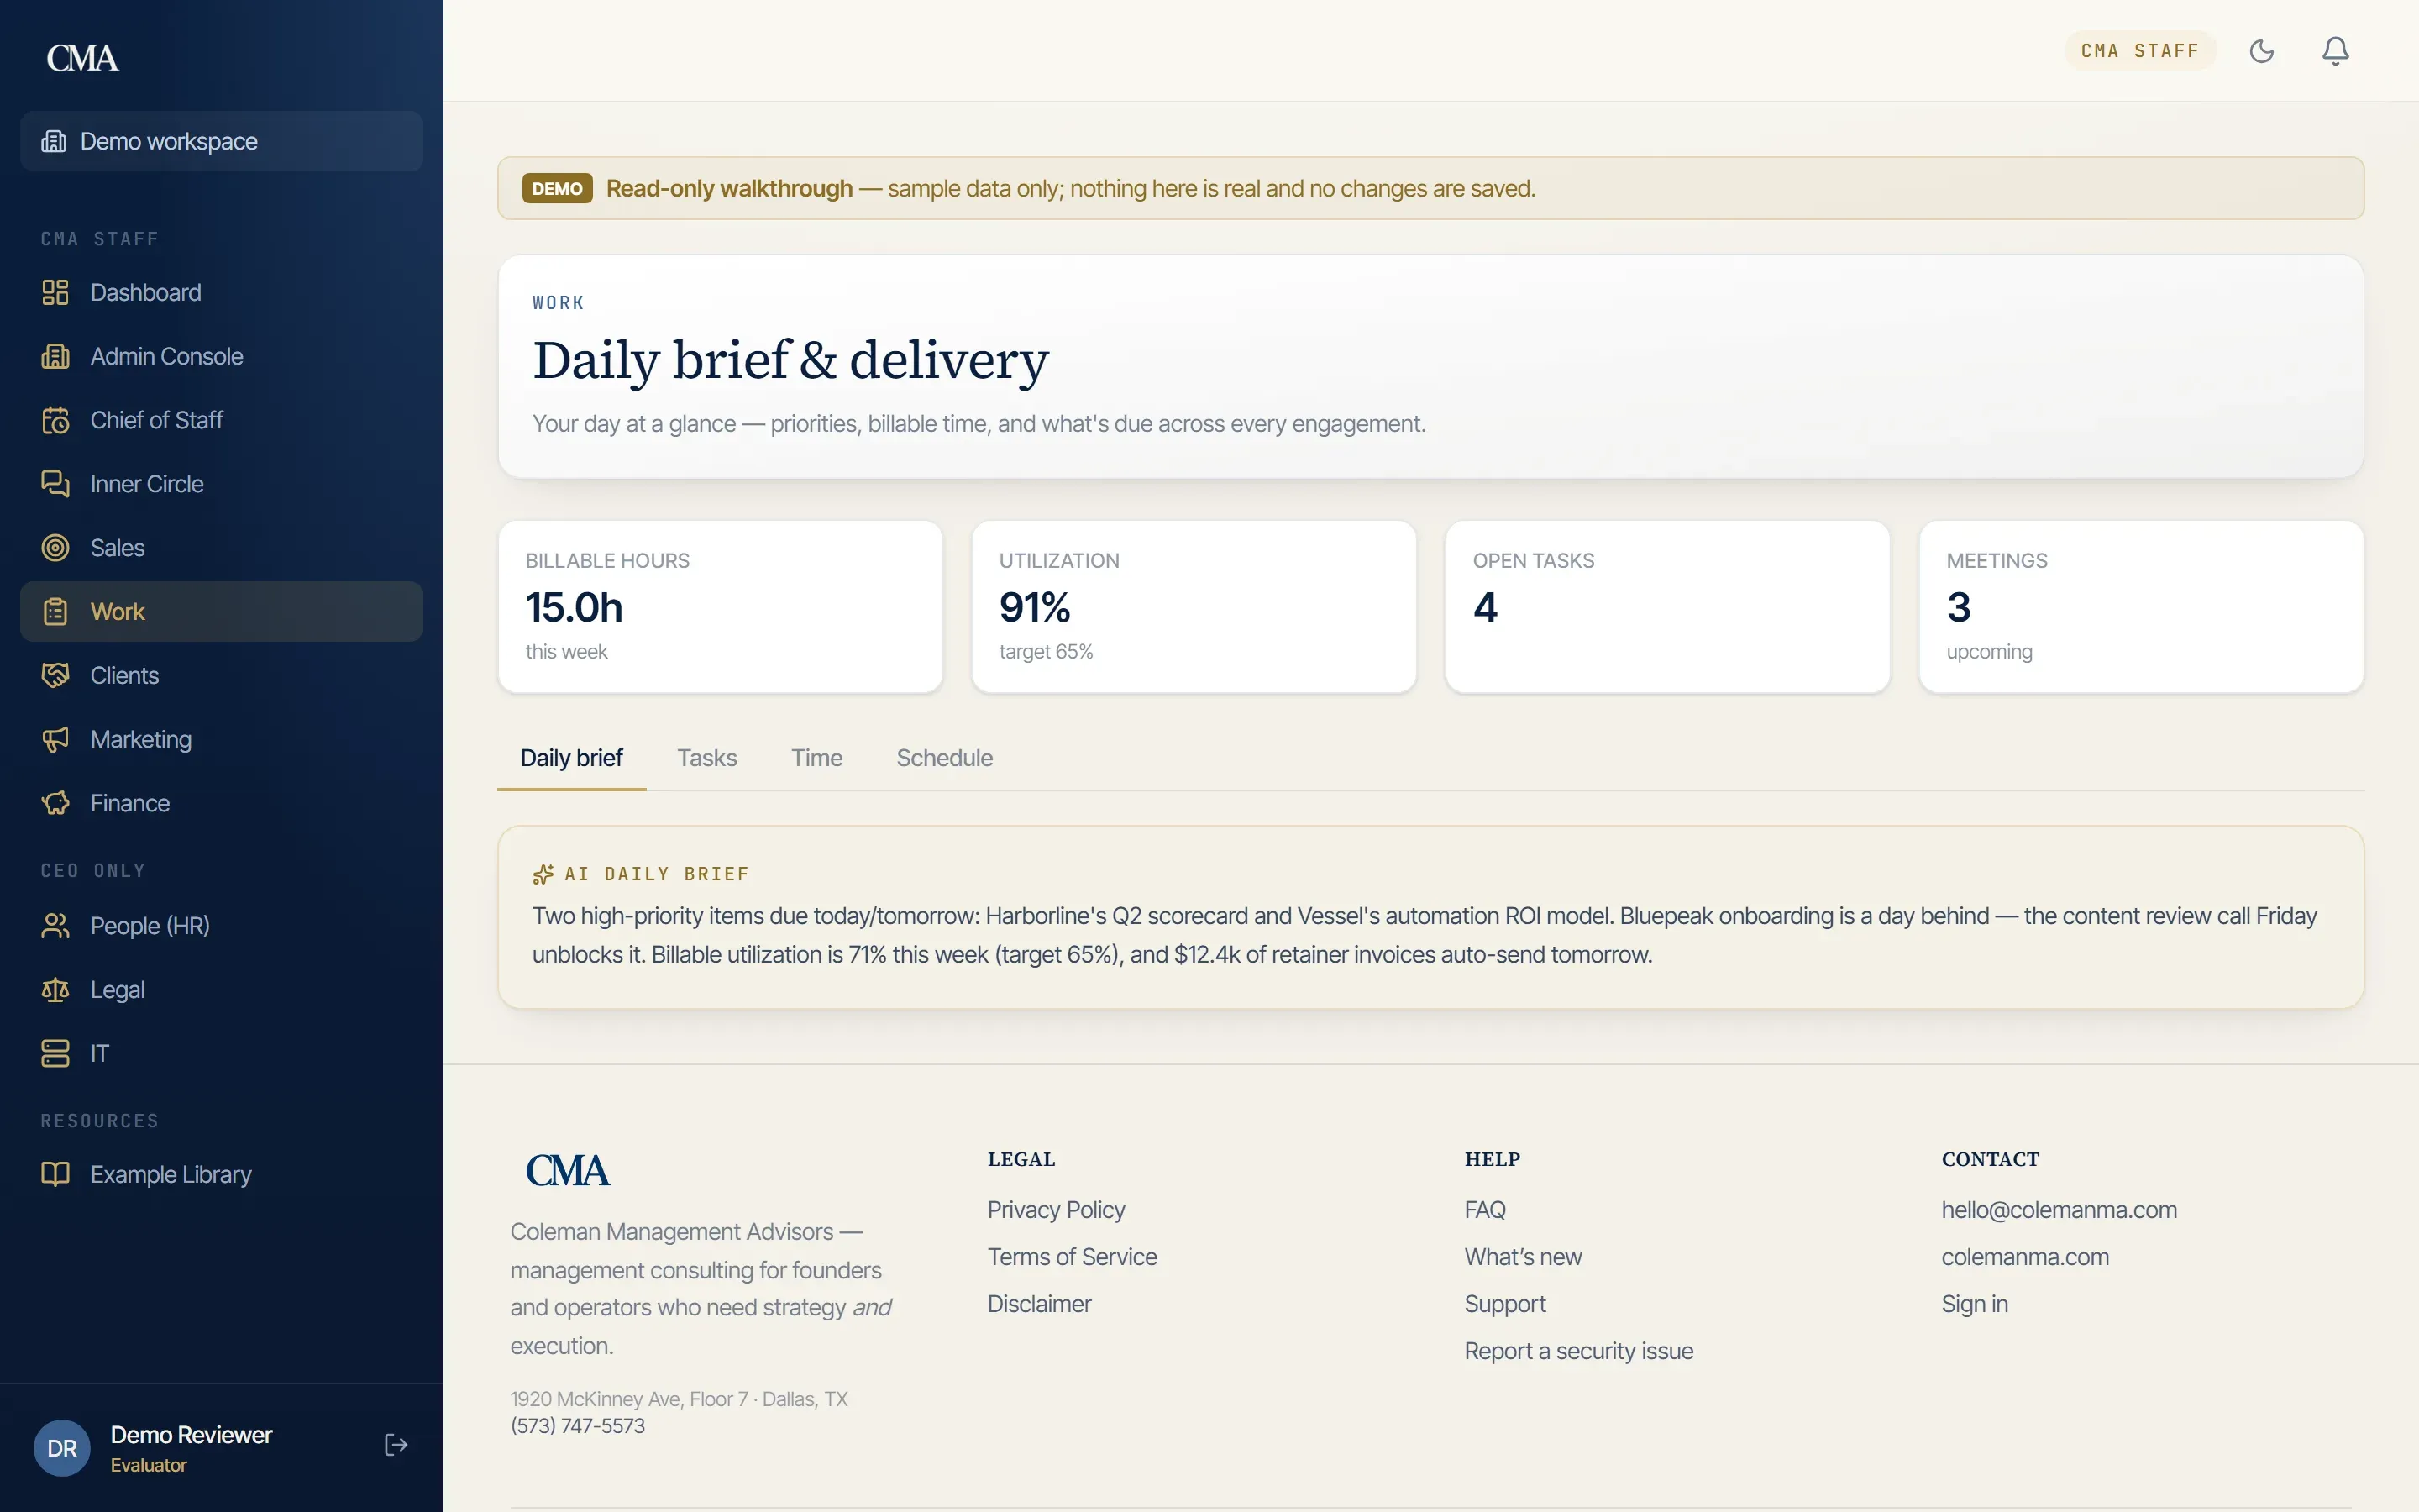Click the CMA STAFF badge in header
Viewport: 2419px width, 1512px height.
[2140, 50]
